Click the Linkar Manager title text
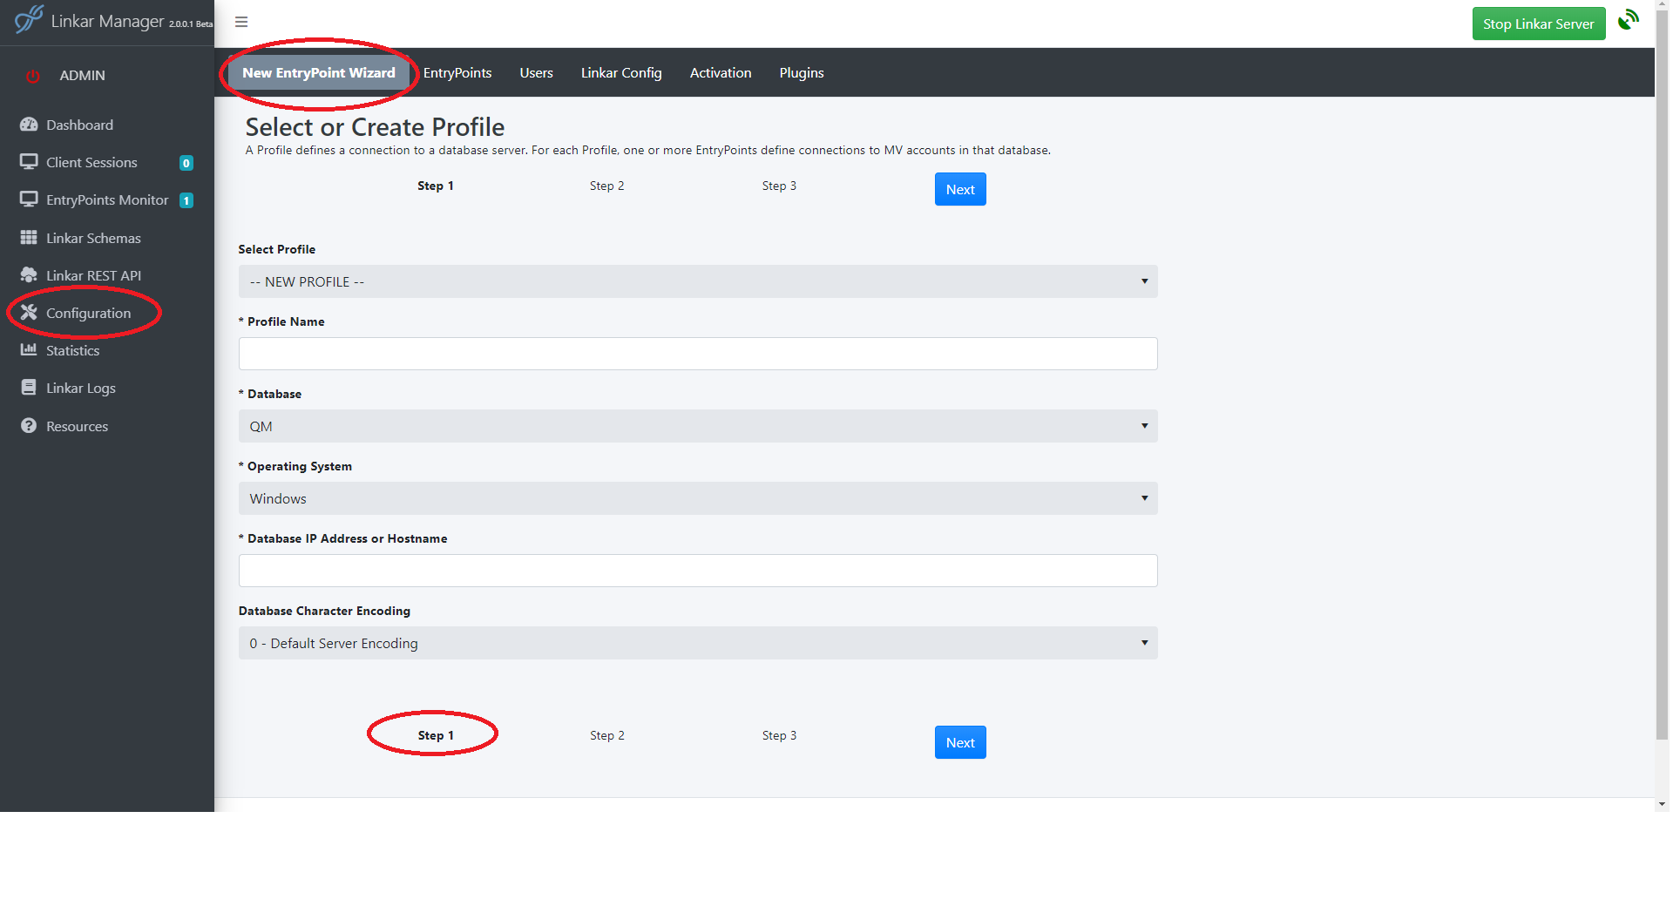The image size is (1673, 906). (107, 21)
